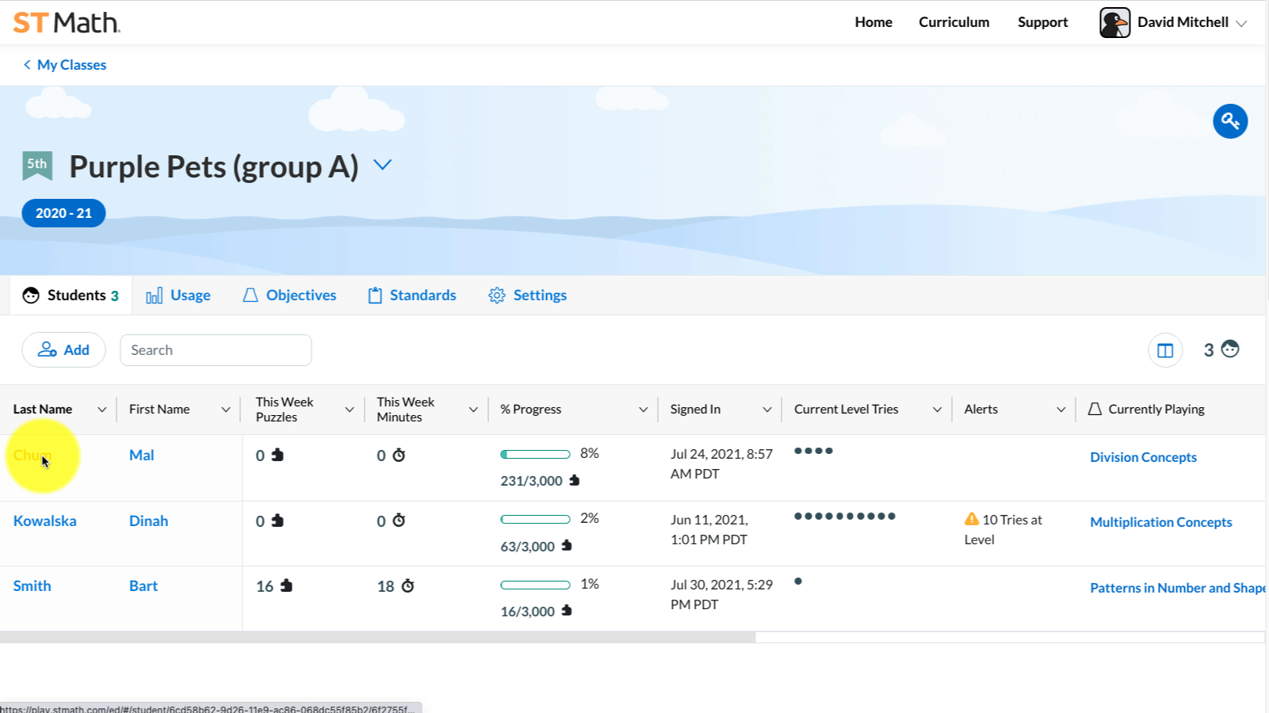Click the 5th grade badge icon

pos(37,165)
